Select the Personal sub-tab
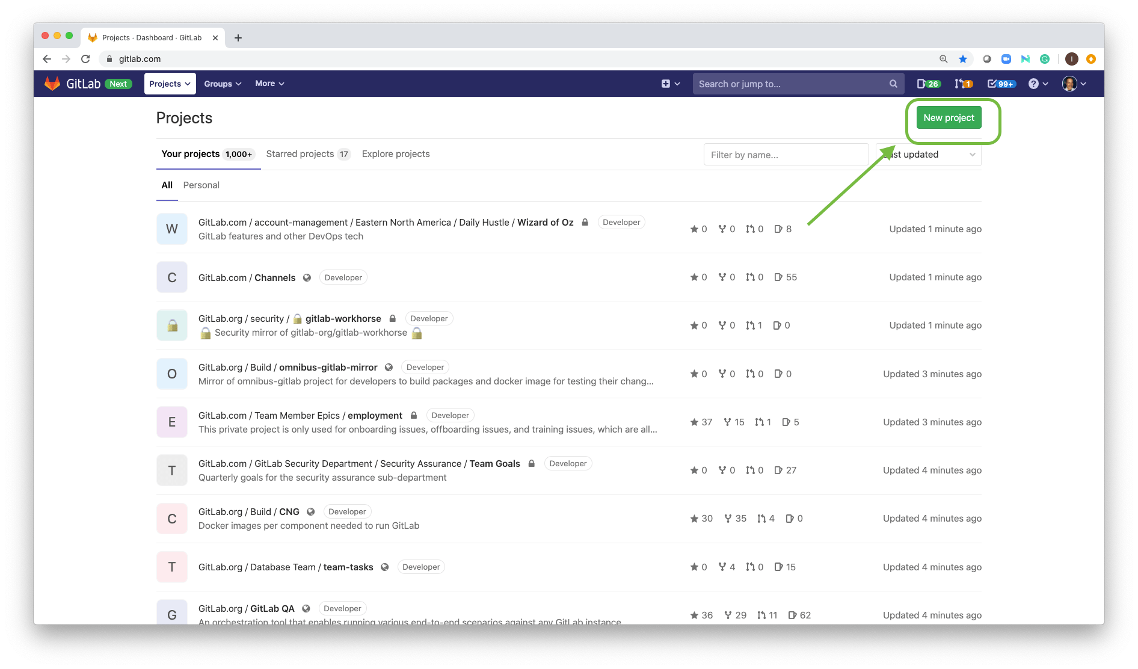The width and height of the screenshot is (1138, 669). click(x=201, y=185)
